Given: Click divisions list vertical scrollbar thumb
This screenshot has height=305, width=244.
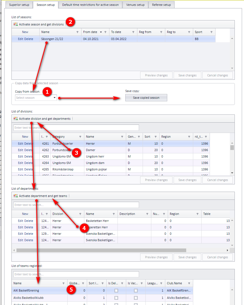Looking at the screenshot, I should pyautogui.click(x=232, y=148).
